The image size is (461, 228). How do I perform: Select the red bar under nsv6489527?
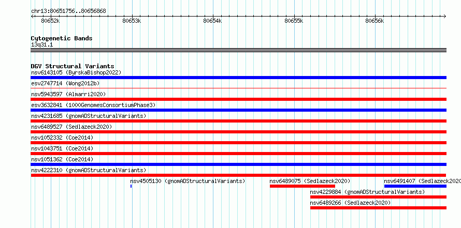238,132
